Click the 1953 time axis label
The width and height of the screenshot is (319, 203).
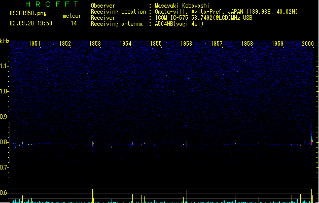(x=95, y=44)
